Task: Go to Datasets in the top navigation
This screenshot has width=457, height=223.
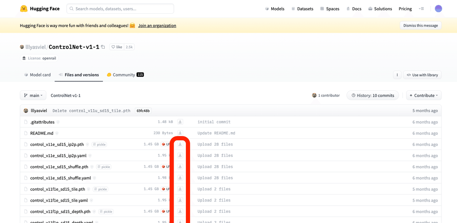Action: coord(302,9)
